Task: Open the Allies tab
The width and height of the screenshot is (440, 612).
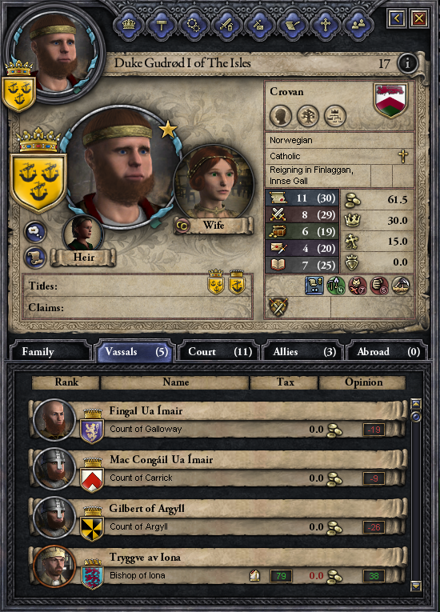Action: pos(303,352)
